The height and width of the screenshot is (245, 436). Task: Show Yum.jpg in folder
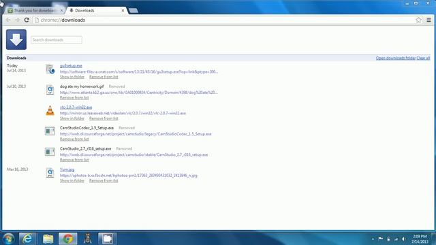click(x=72, y=180)
